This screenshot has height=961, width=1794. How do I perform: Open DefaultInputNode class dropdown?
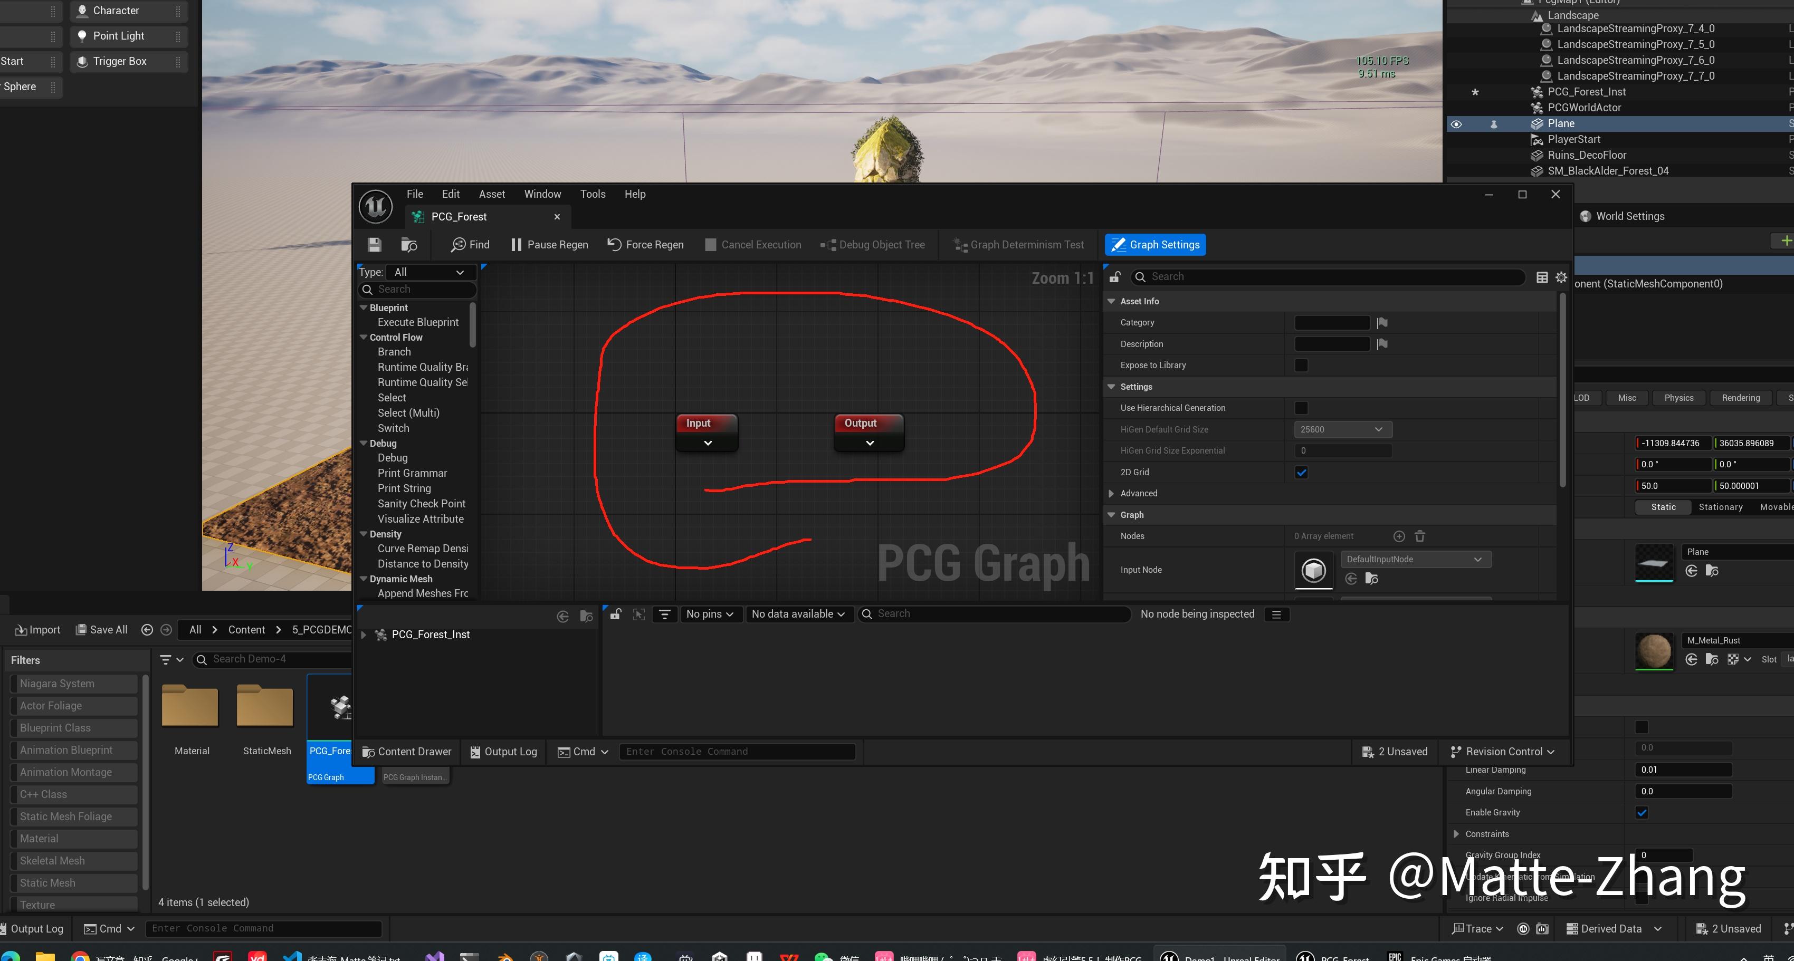coord(1415,559)
